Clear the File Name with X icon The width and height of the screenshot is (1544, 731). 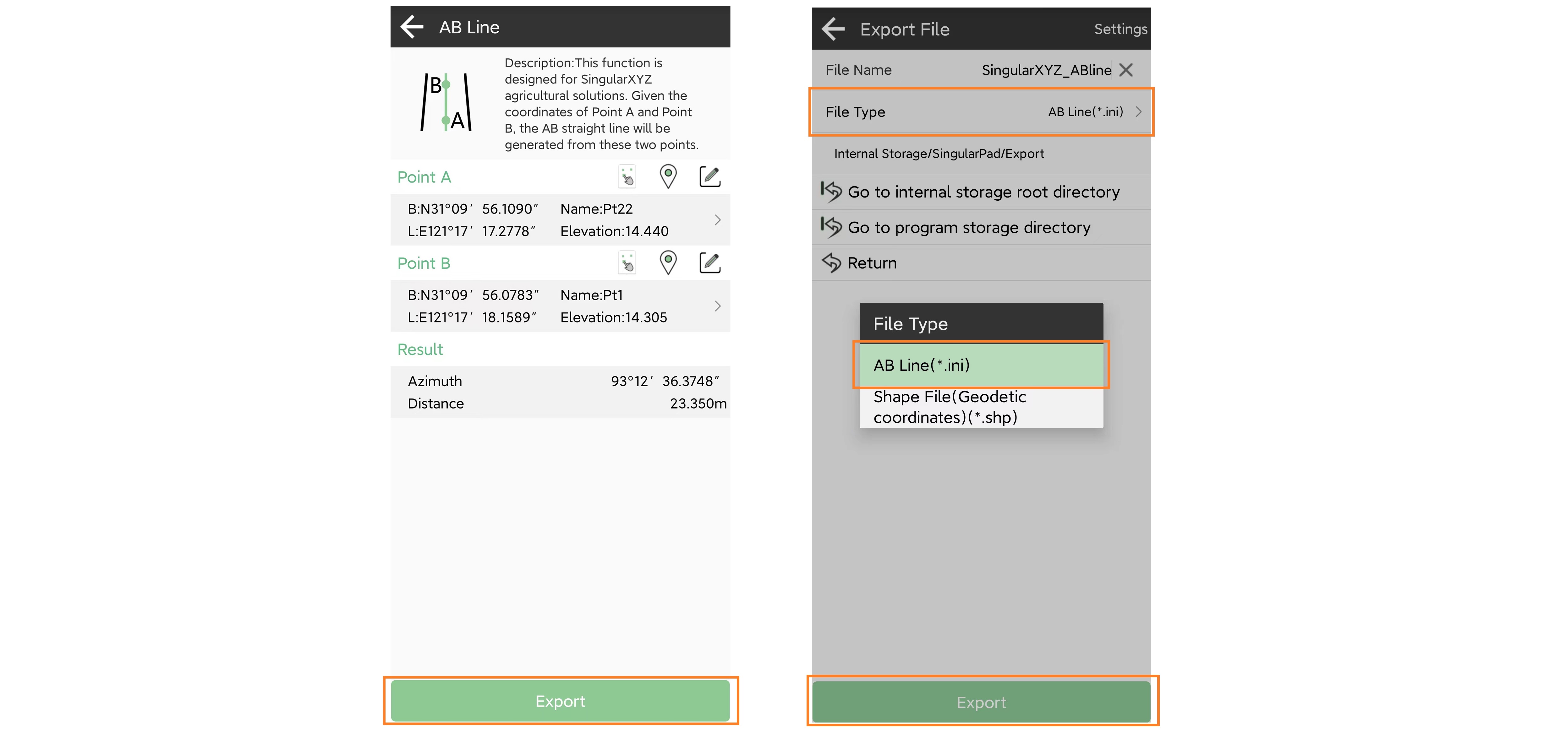[x=1125, y=70]
